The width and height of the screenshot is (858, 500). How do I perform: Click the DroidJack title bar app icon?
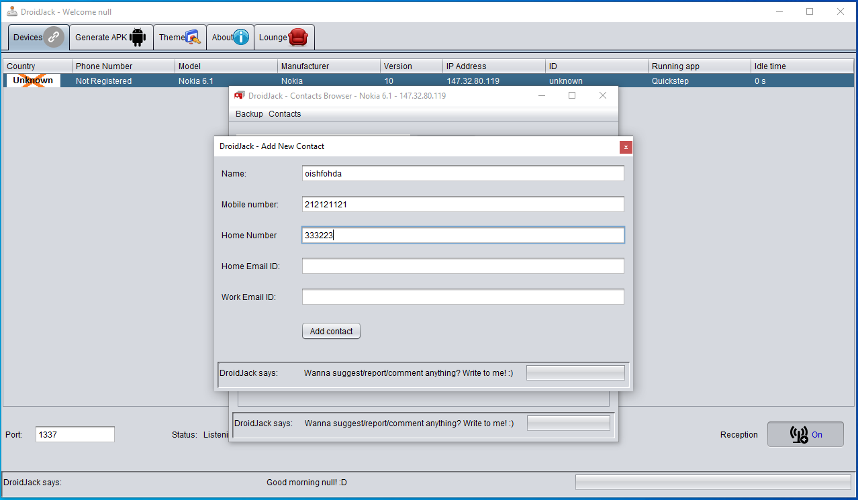(12, 11)
